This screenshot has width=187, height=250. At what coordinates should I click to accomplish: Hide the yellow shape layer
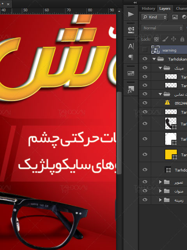[145, 154]
